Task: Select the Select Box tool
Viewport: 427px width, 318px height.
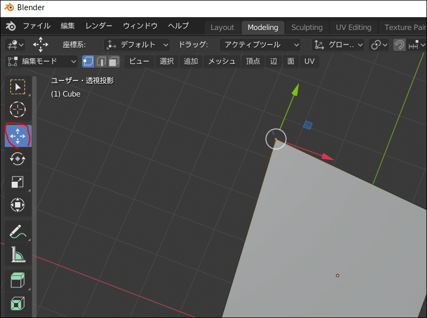Action: pos(18,87)
